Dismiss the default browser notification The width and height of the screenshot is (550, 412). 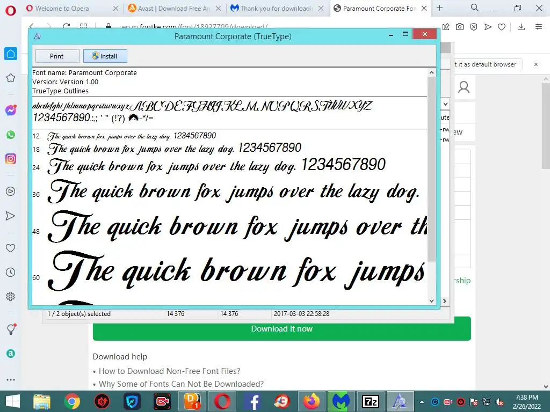pos(536,64)
